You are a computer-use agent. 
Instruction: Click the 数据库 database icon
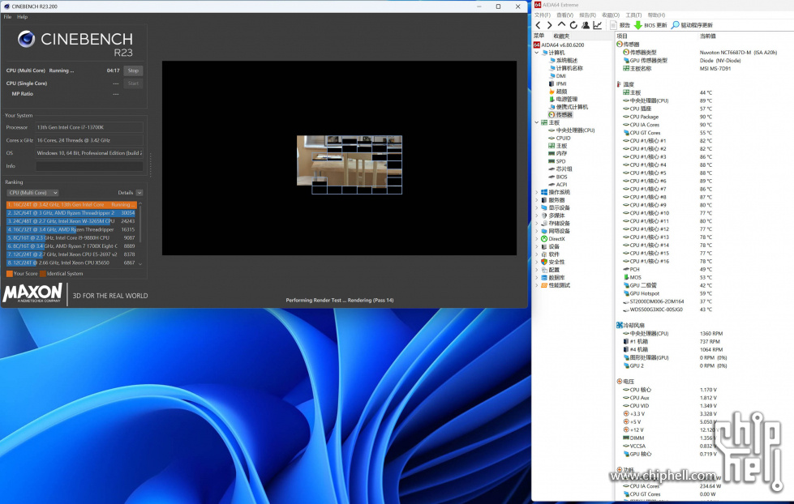point(544,278)
